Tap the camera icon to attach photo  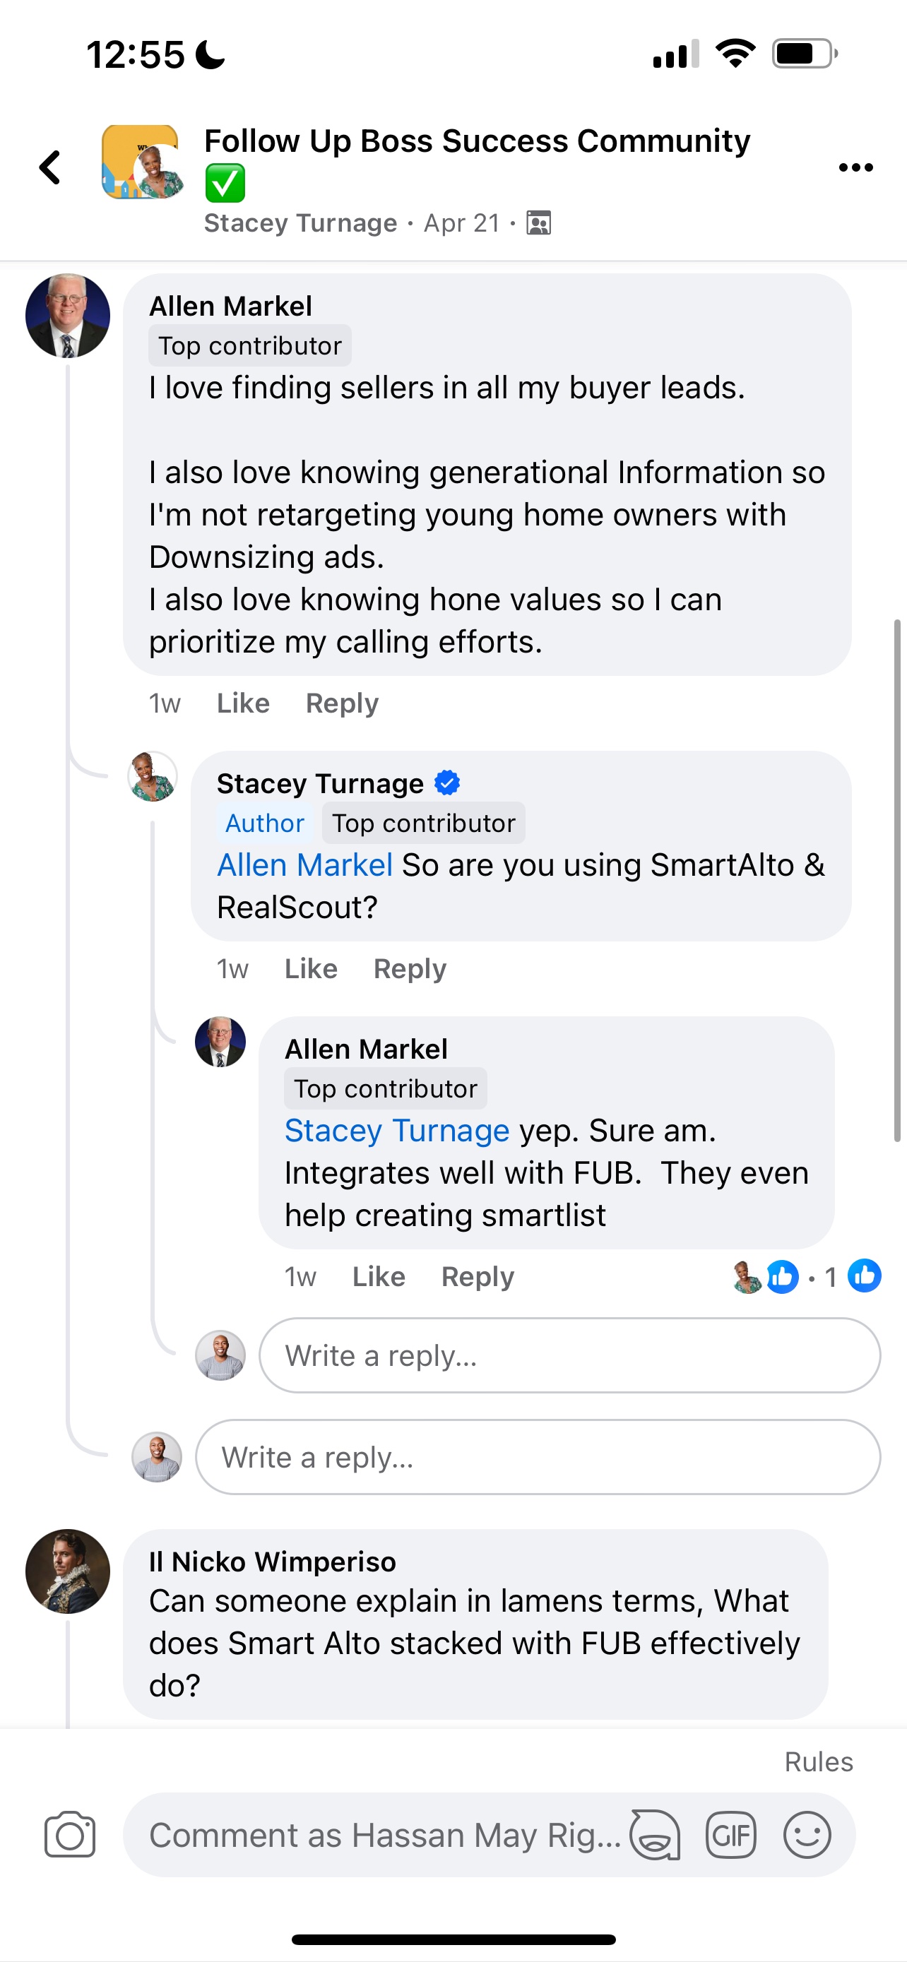pos(69,1834)
